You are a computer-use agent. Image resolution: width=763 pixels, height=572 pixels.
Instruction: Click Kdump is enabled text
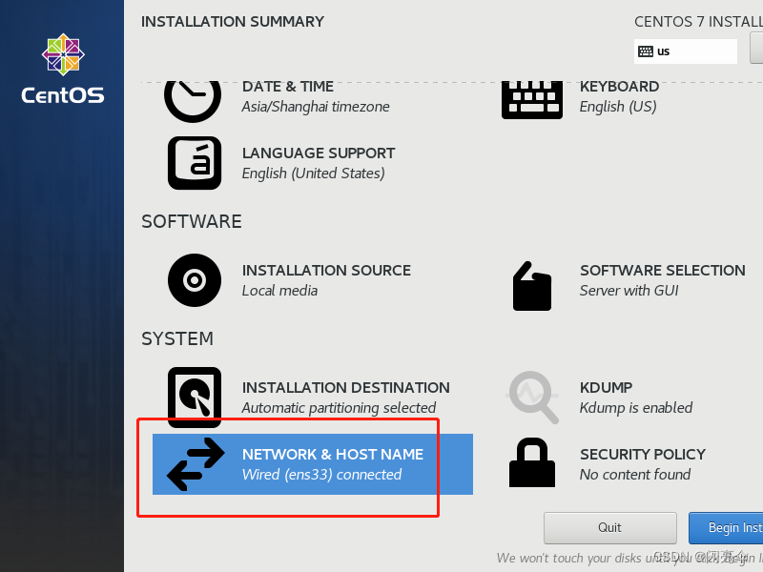click(636, 408)
